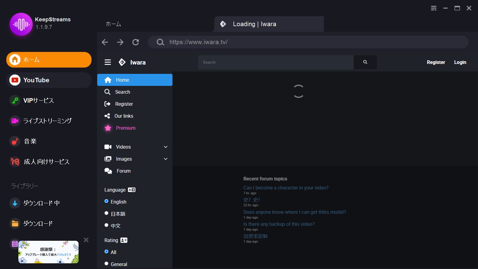
Task: Open topic 'Can I become a character in your video?'
Action: click(x=286, y=188)
